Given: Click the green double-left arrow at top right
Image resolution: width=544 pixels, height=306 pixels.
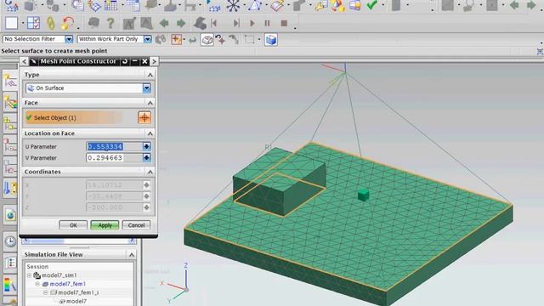Looking at the screenshot, I should click(x=514, y=5).
